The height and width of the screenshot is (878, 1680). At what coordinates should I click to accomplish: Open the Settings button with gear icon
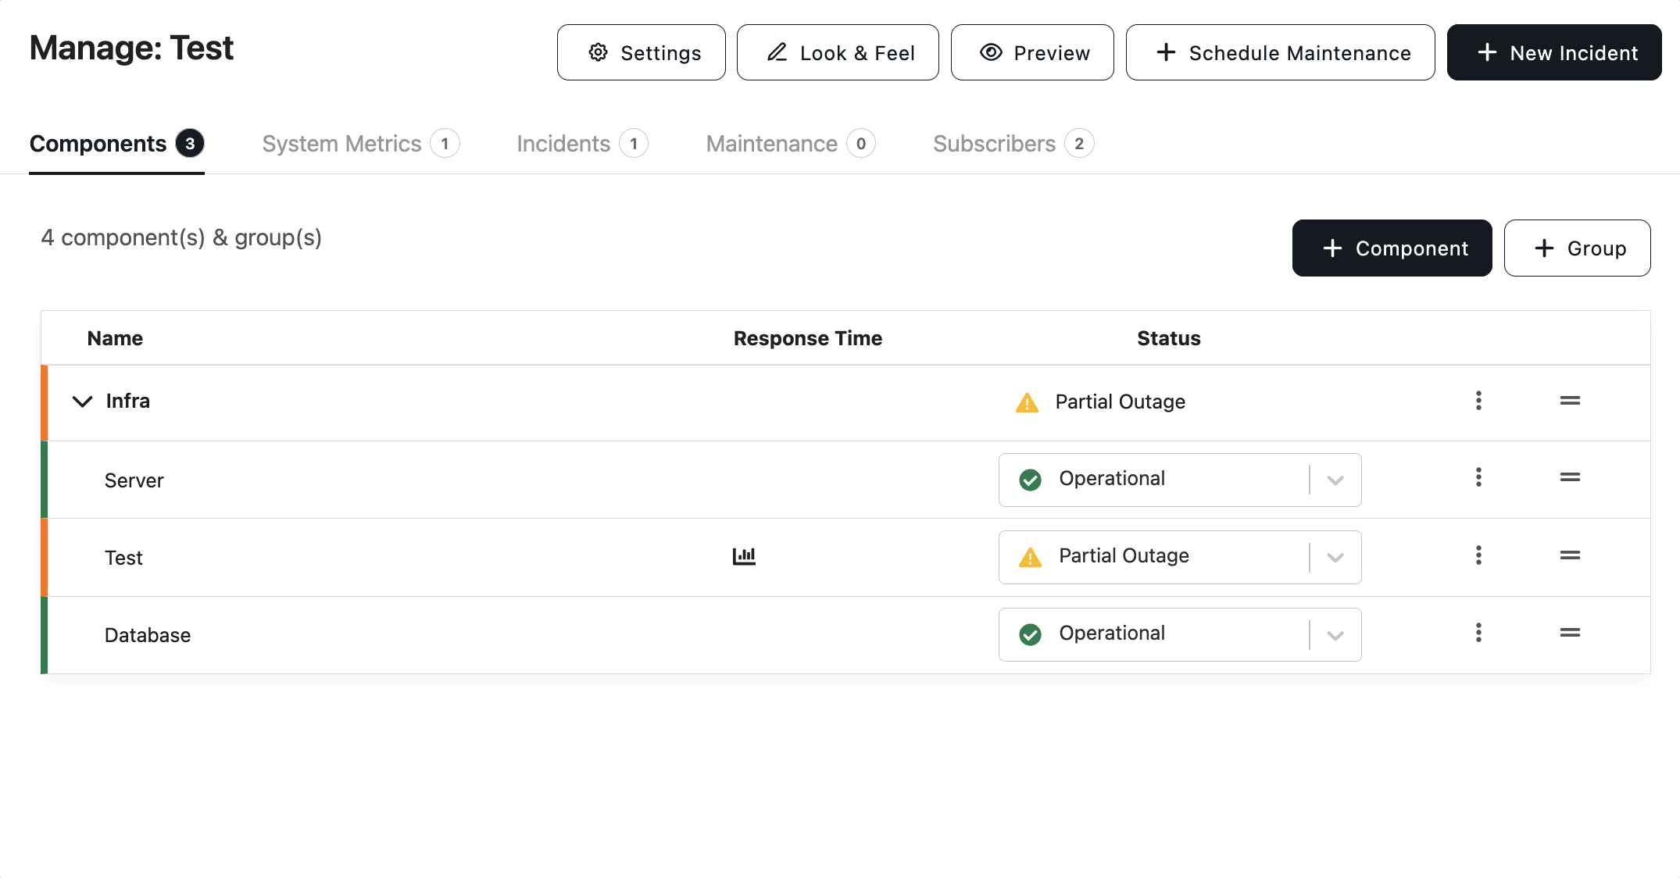[641, 52]
